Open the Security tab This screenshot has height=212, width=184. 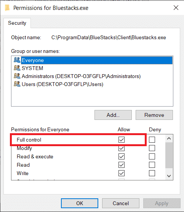tap(17, 23)
